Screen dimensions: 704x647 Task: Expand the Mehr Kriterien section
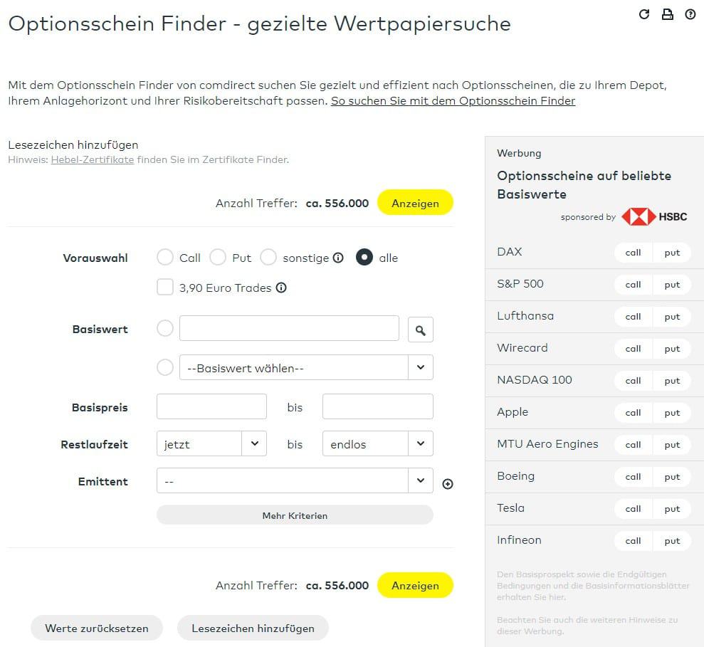pyautogui.click(x=295, y=515)
